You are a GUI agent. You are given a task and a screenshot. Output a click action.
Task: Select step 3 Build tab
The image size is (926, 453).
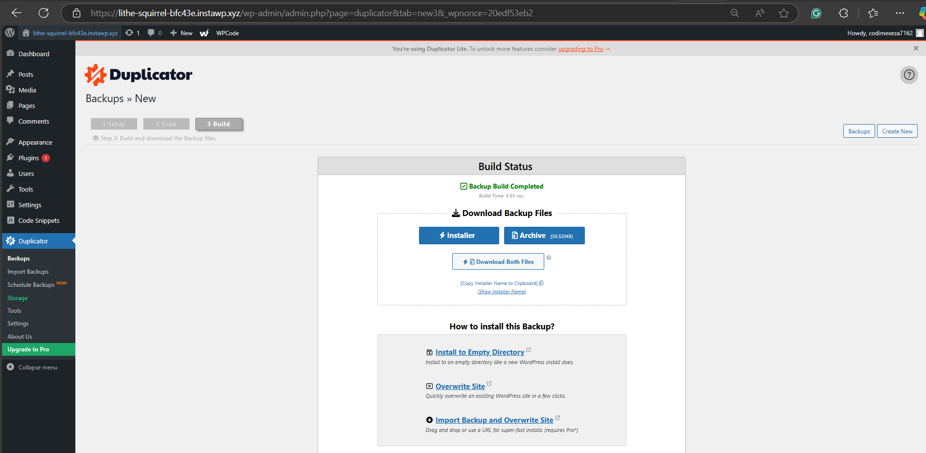pos(218,124)
